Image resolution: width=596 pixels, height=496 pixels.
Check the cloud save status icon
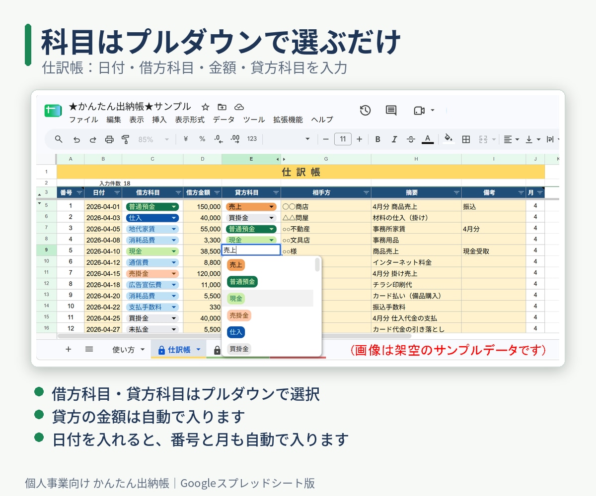click(x=239, y=107)
